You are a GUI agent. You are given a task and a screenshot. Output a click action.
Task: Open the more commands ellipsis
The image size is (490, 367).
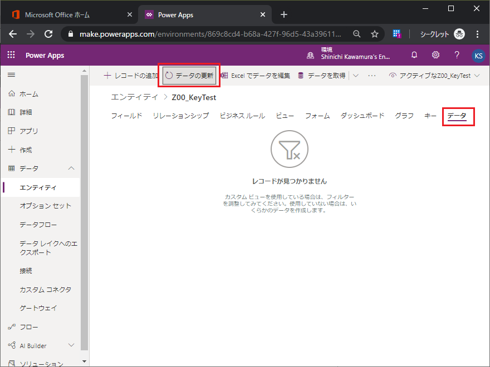click(x=371, y=76)
